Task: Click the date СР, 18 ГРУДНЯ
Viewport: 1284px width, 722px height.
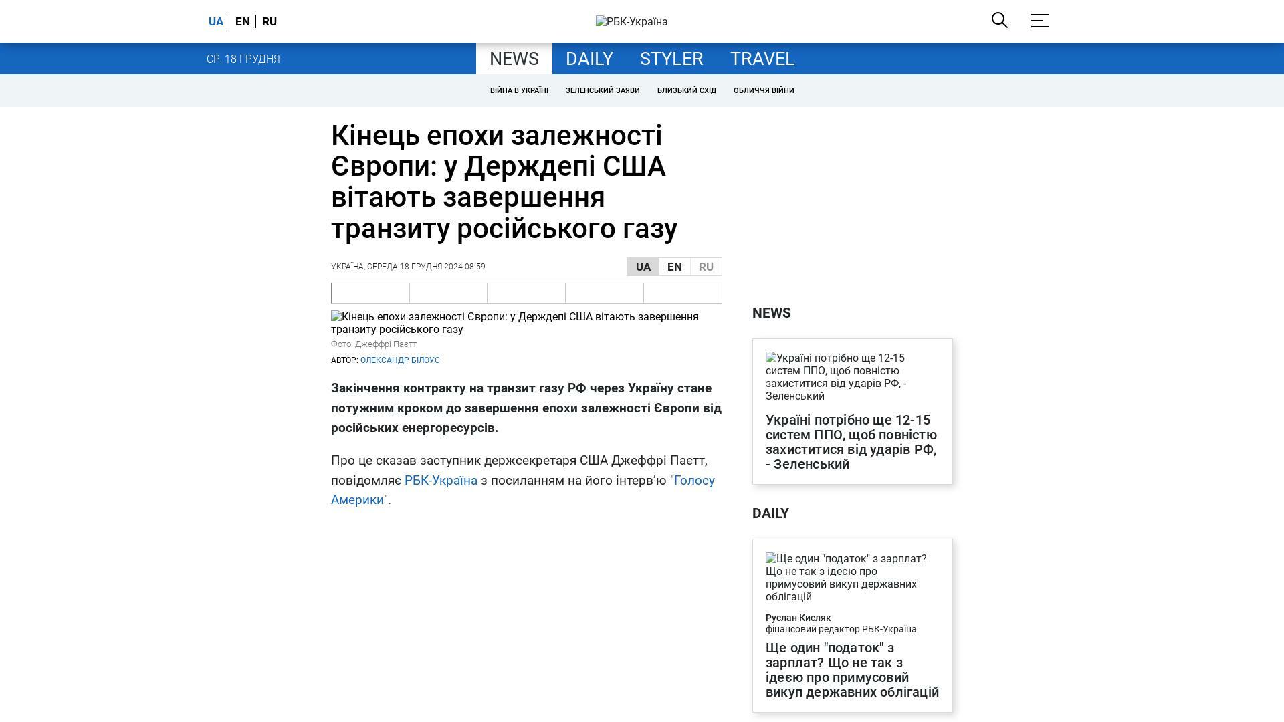Action: coord(243,59)
